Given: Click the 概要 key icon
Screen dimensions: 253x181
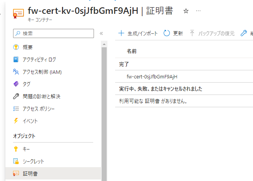Looking at the screenshot, I should 16,47.
